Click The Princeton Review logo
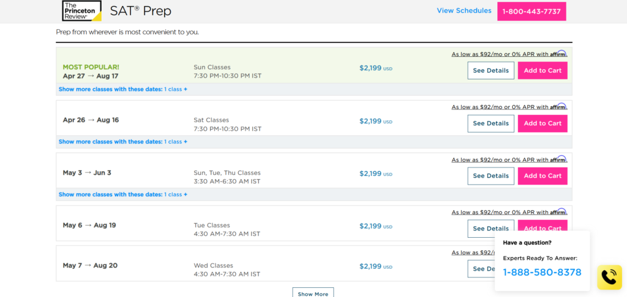627x297 pixels. point(82,11)
